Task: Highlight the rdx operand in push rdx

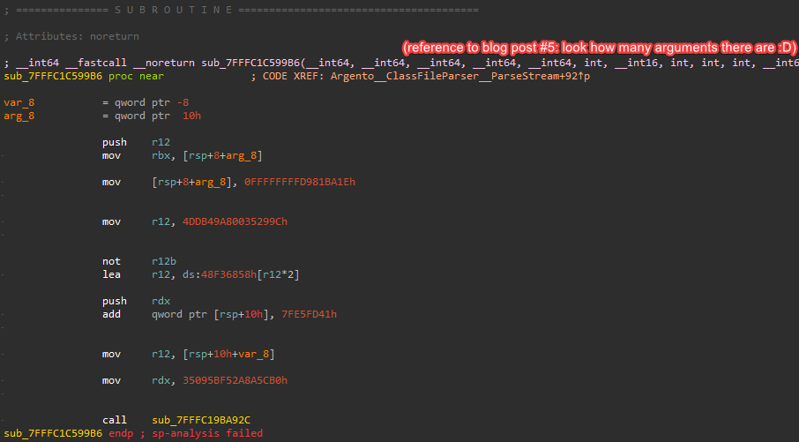Action: pyautogui.click(x=161, y=301)
